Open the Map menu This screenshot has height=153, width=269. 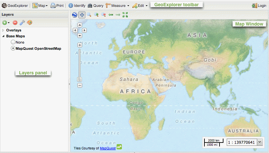coord(40,6)
